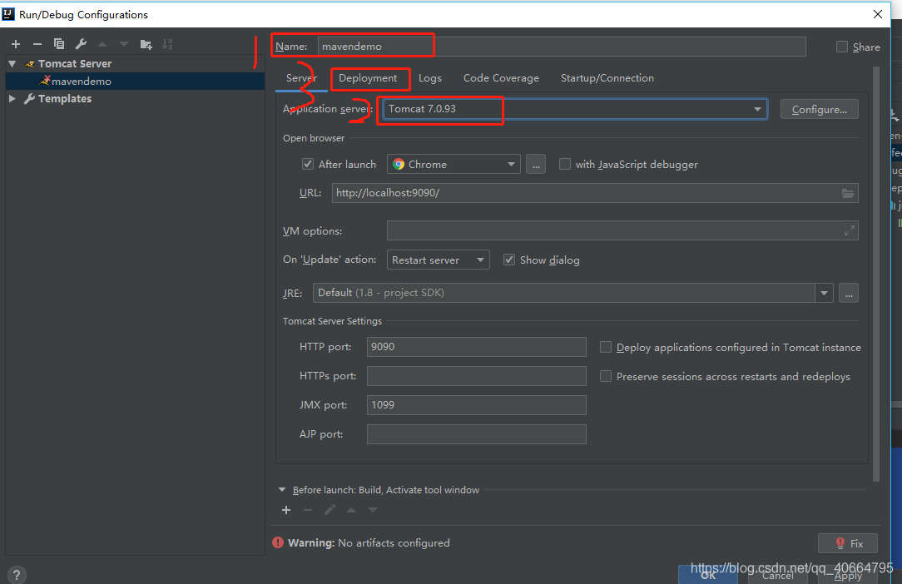This screenshot has height=584, width=902.
Task: Expand the Templates tree node
Action: (12, 99)
